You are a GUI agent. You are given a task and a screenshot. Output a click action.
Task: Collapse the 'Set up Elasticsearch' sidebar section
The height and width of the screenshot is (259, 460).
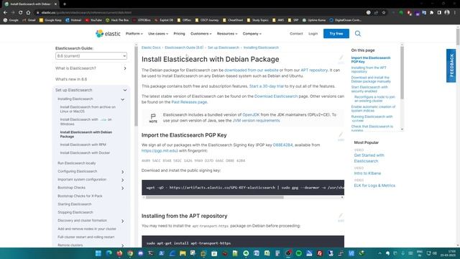(x=125, y=90)
